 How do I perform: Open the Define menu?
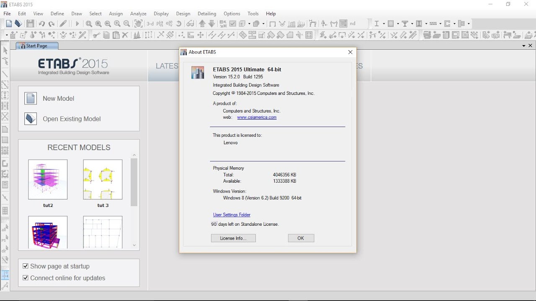[57, 14]
